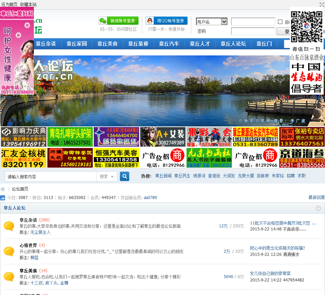Click the QQ penguin logo icon

[x=150, y=21]
